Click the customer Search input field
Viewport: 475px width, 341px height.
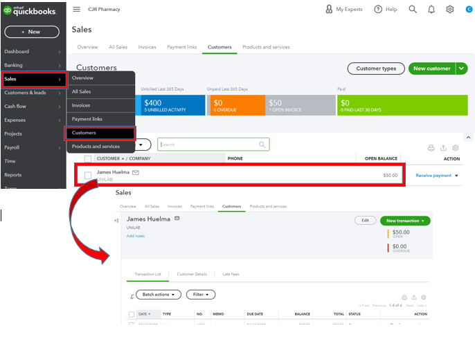213,145
